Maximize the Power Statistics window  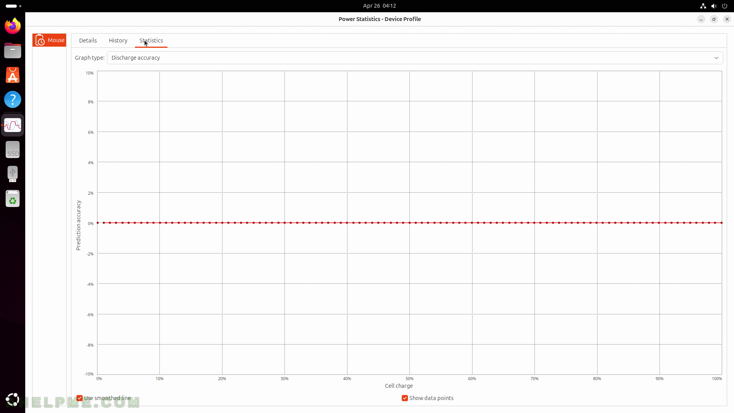714,19
